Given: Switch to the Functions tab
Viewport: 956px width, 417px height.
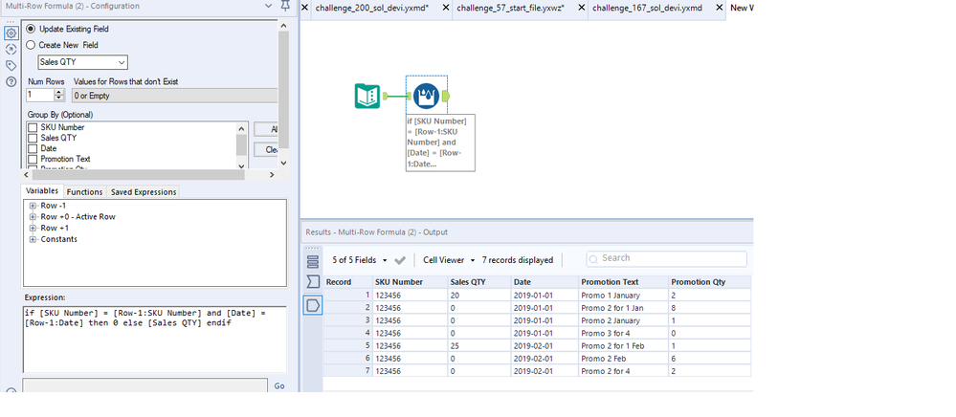Looking at the screenshot, I should click(84, 191).
